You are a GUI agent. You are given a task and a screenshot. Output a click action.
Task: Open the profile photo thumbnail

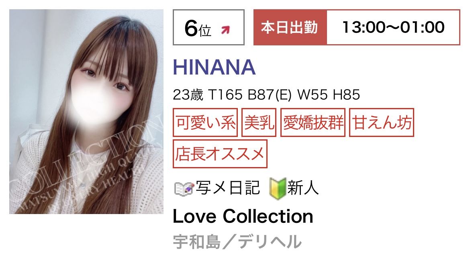86,112
